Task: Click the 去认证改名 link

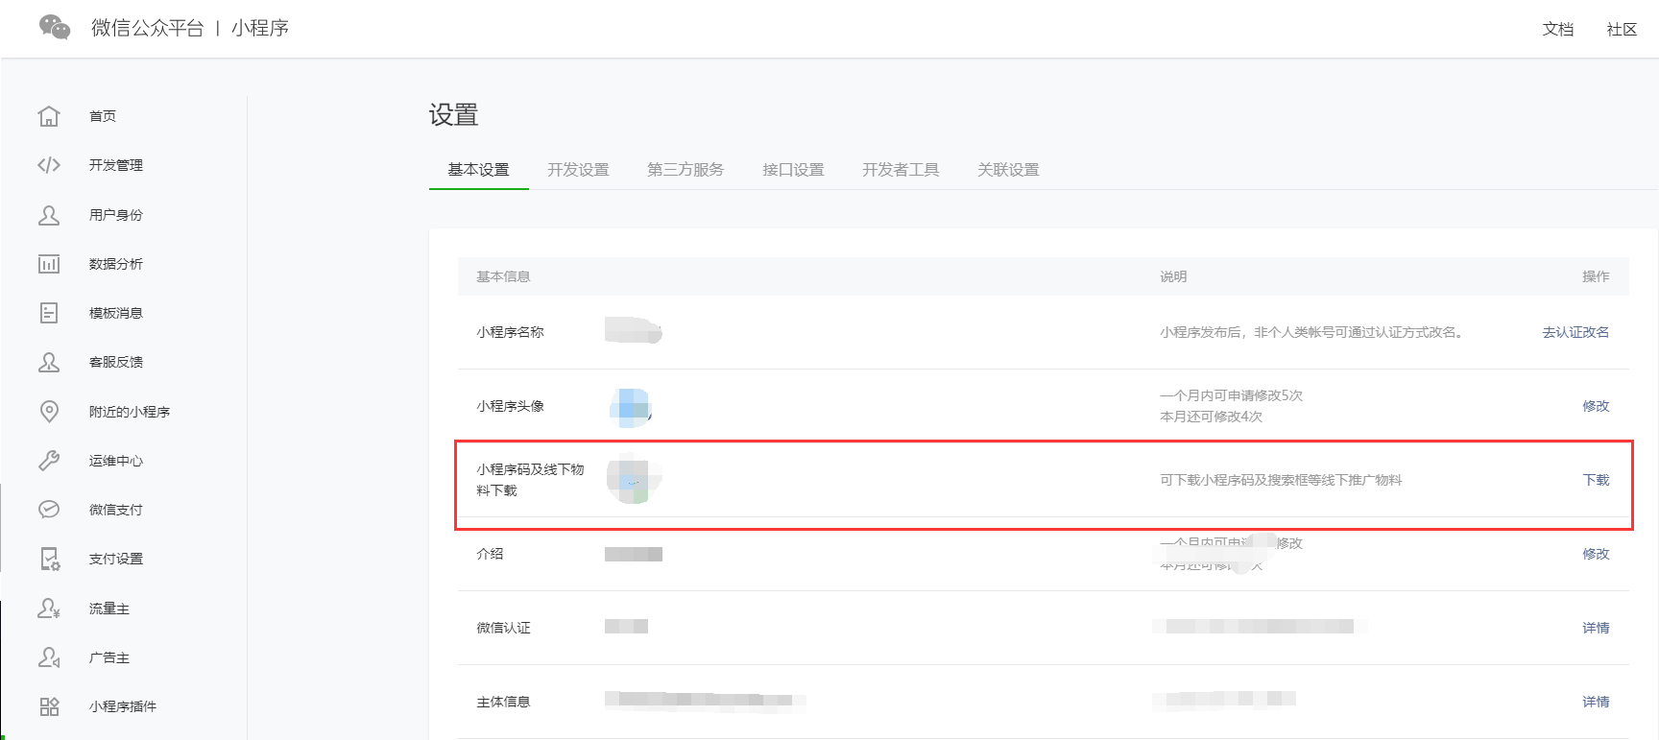Action: point(1575,332)
